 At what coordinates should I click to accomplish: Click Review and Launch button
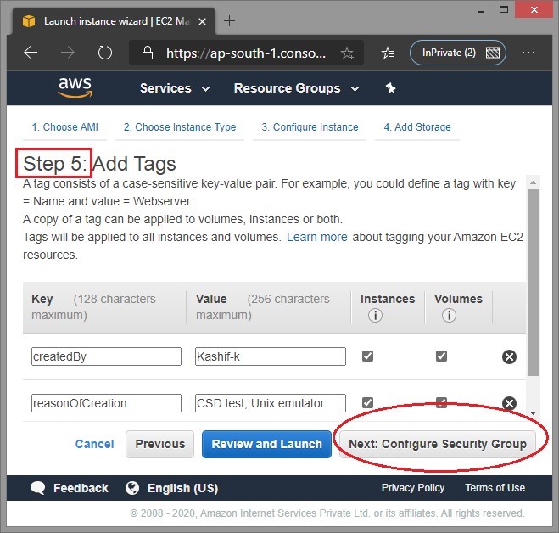[266, 444]
